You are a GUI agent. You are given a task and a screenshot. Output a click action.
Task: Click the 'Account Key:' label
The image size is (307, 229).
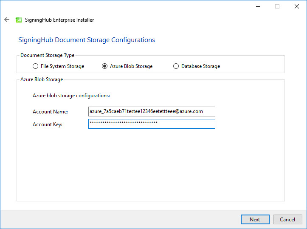48,124
